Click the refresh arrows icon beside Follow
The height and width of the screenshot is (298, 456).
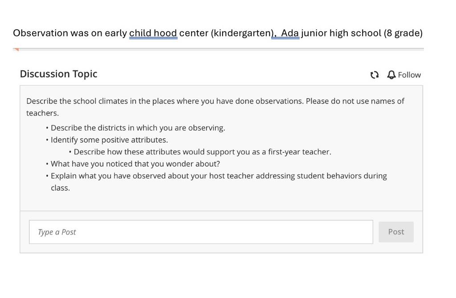(x=374, y=75)
